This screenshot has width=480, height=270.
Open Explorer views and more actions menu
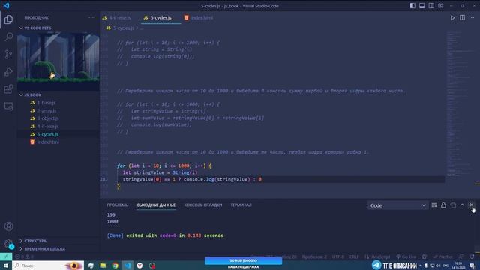91,17
